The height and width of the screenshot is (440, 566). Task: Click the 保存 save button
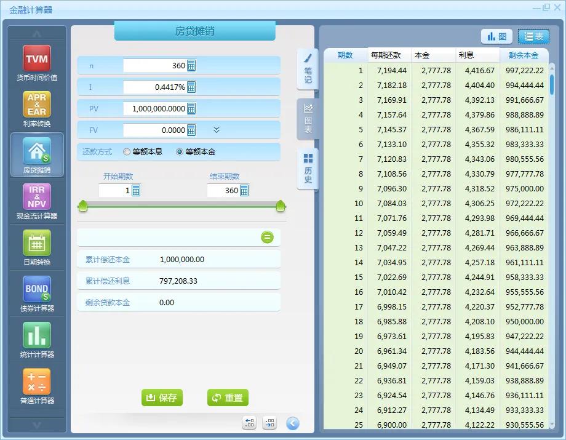162,398
